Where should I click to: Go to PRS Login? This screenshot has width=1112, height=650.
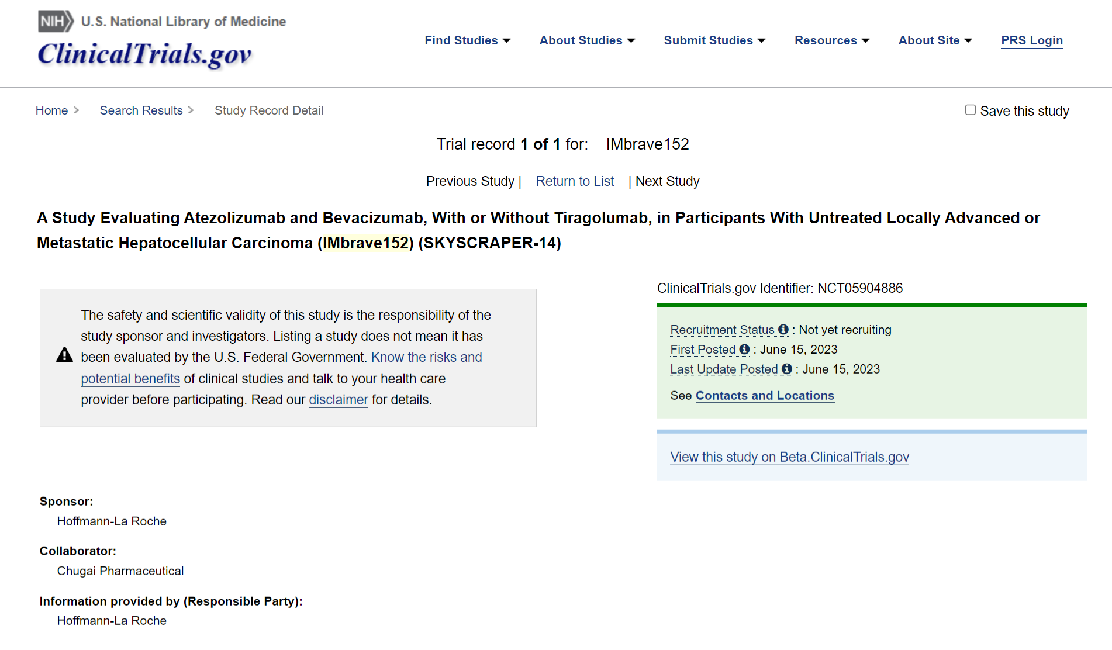(x=1032, y=40)
